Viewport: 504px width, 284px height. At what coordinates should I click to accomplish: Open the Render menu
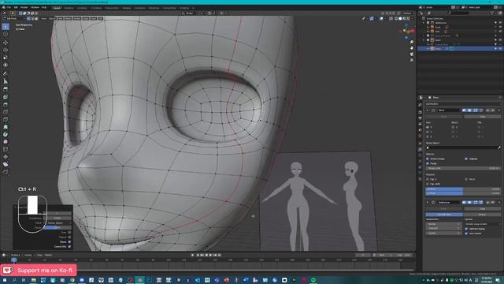[24, 7]
